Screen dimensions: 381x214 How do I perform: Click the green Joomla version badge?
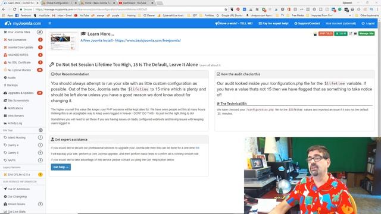click(x=341, y=33)
